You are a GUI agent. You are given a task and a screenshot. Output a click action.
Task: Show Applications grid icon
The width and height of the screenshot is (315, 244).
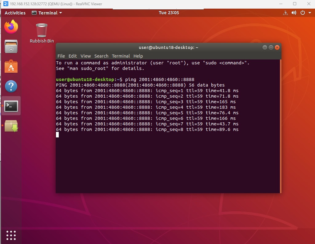(x=11, y=235)
